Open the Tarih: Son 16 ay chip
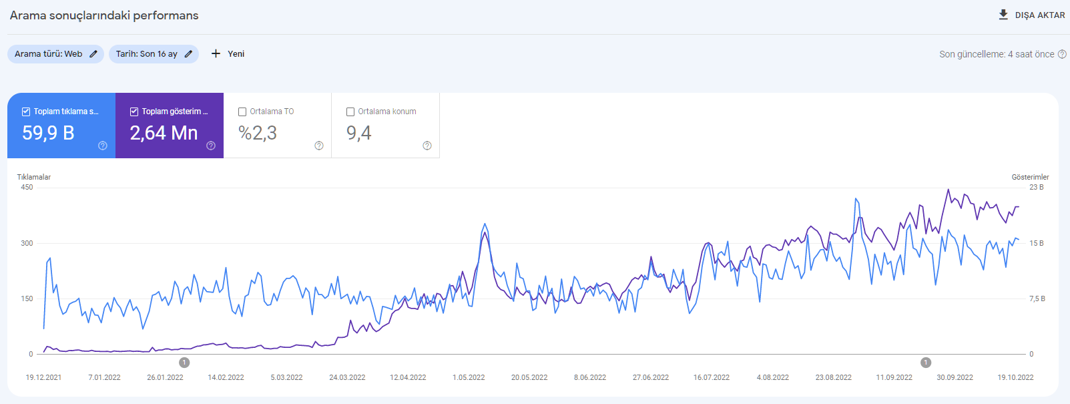The width and height of the screenshot is (1070, 404). pos(154,54)
